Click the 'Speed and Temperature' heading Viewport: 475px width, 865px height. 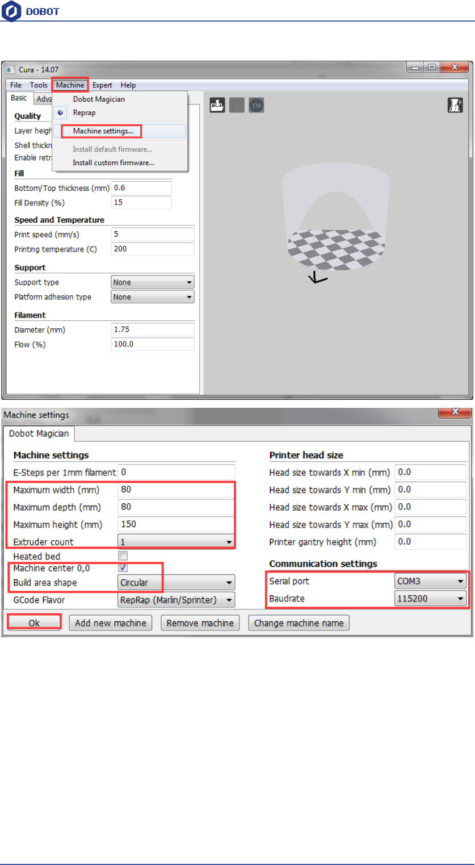(x=59, y=220)
